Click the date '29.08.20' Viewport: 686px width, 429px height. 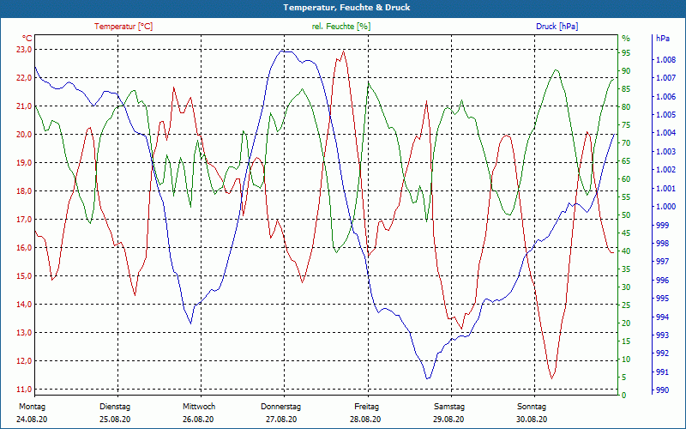(x=448, y=420)
